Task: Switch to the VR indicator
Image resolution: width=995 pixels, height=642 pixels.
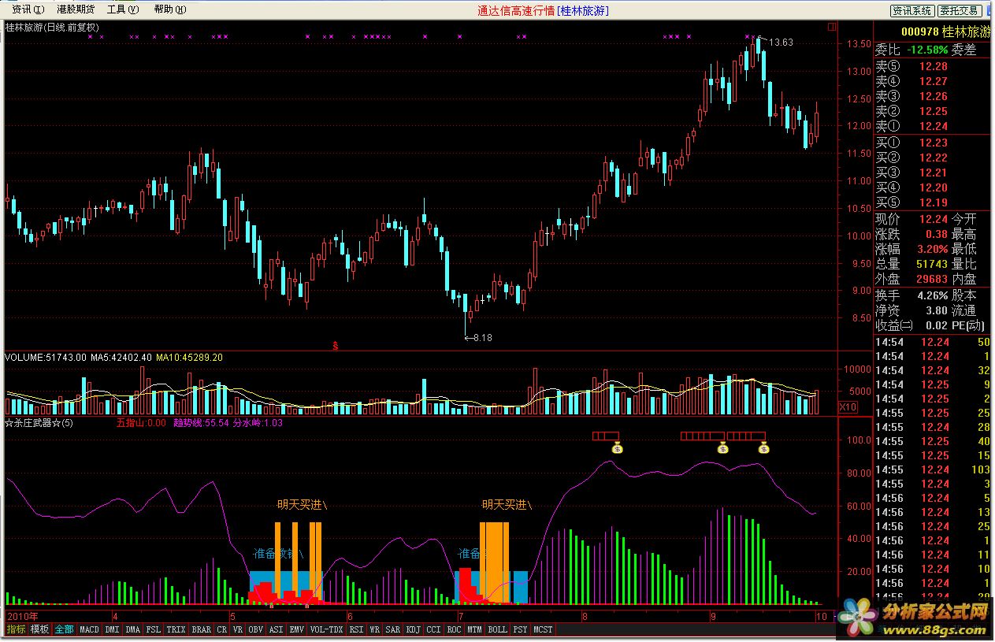Action: point(238,629)
